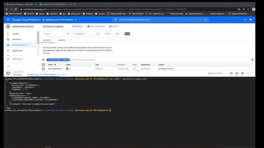Click the Status column header
This screenshot has height=148, width=264.
[x=68, y=65]
